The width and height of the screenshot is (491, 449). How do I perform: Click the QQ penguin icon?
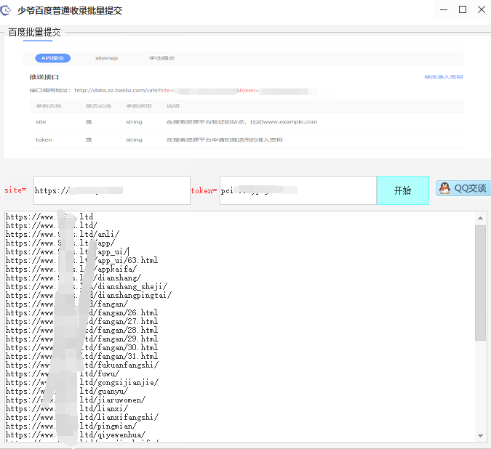pos(444,188)
